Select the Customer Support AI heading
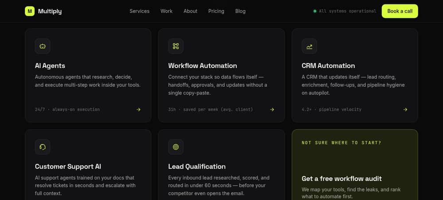 (68, 166)
